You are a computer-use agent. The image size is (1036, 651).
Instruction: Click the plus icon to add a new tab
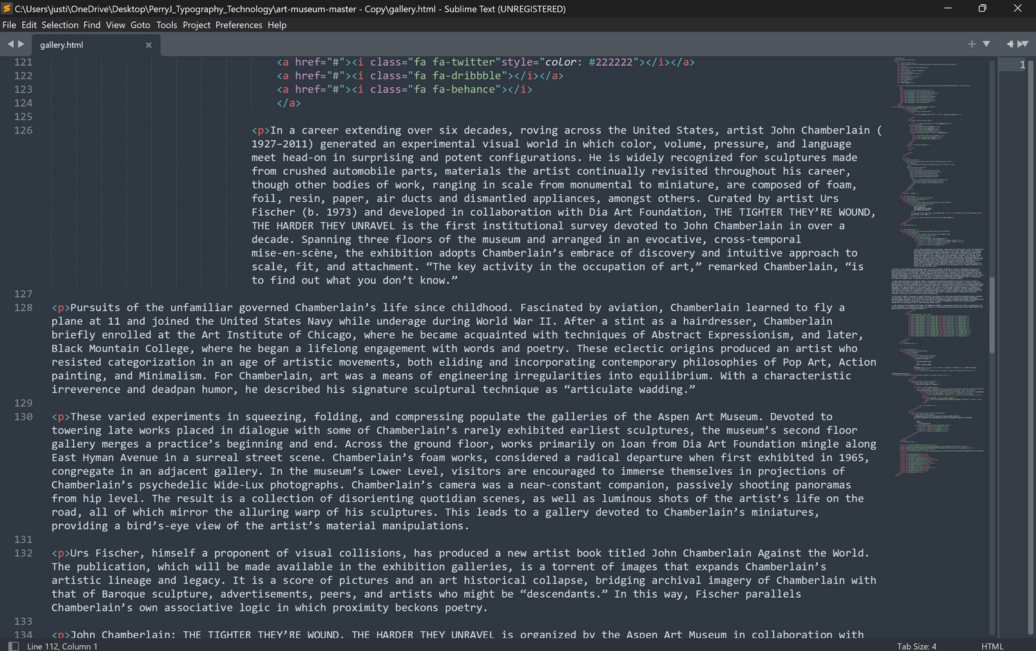(x=972, y=44)
